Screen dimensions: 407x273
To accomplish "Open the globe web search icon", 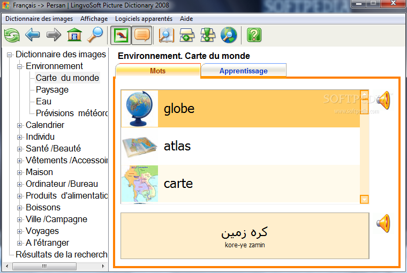I will (x=229, y=35).
